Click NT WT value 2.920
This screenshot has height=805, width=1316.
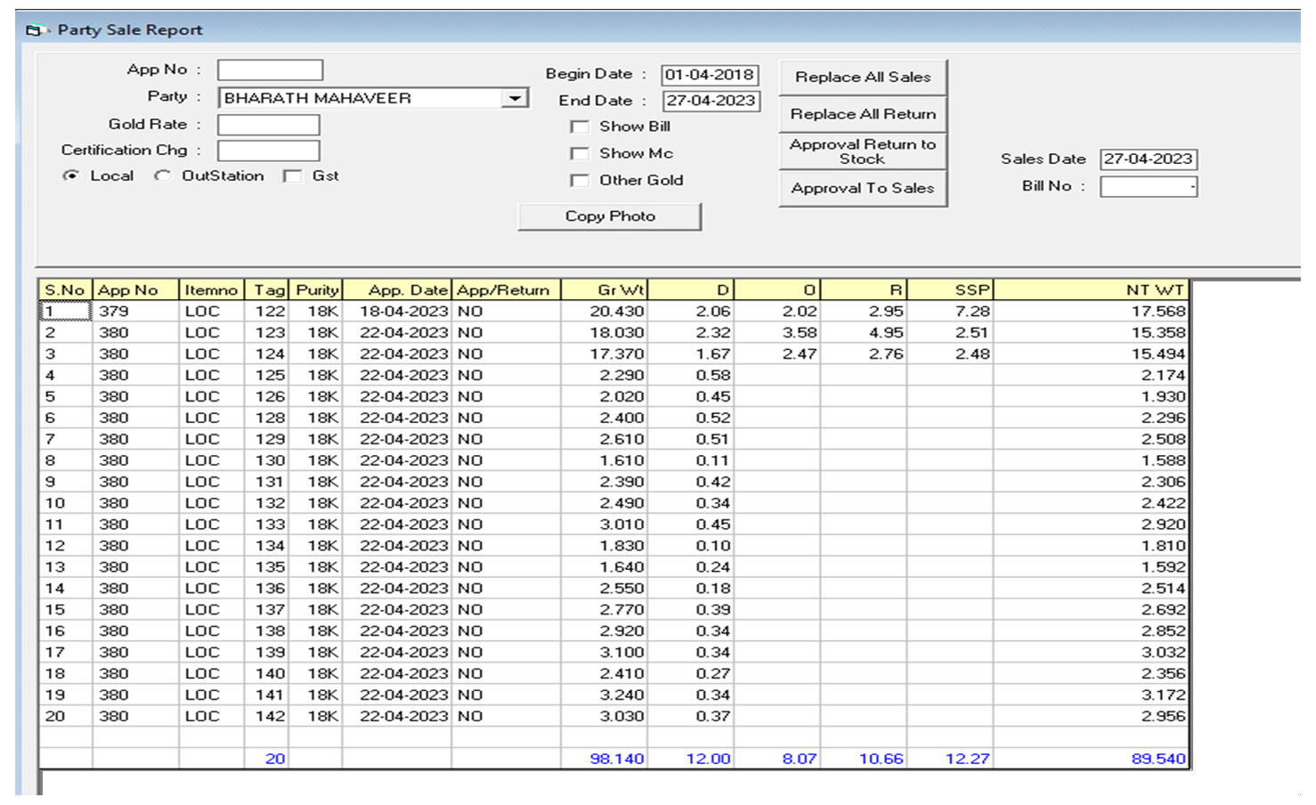(x=1091, y=525)
